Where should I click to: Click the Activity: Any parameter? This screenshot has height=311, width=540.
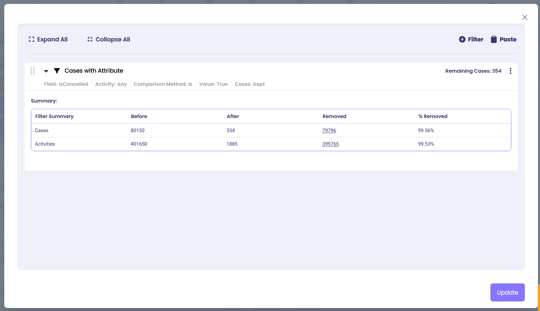coord(111,84)
